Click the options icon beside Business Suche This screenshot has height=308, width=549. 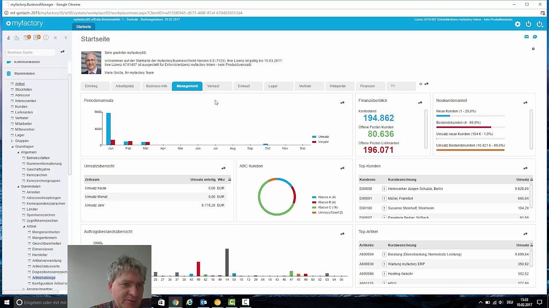pos(62,52)
